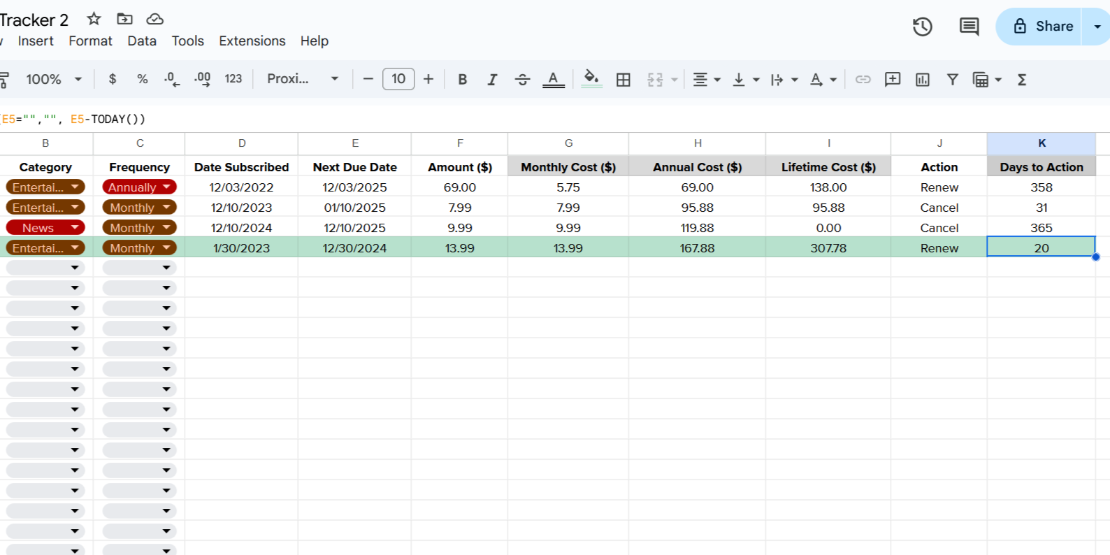Open the Annually frequency dropdown chip
Viewport: 1110px width, 555px height.
click(139, 187)
